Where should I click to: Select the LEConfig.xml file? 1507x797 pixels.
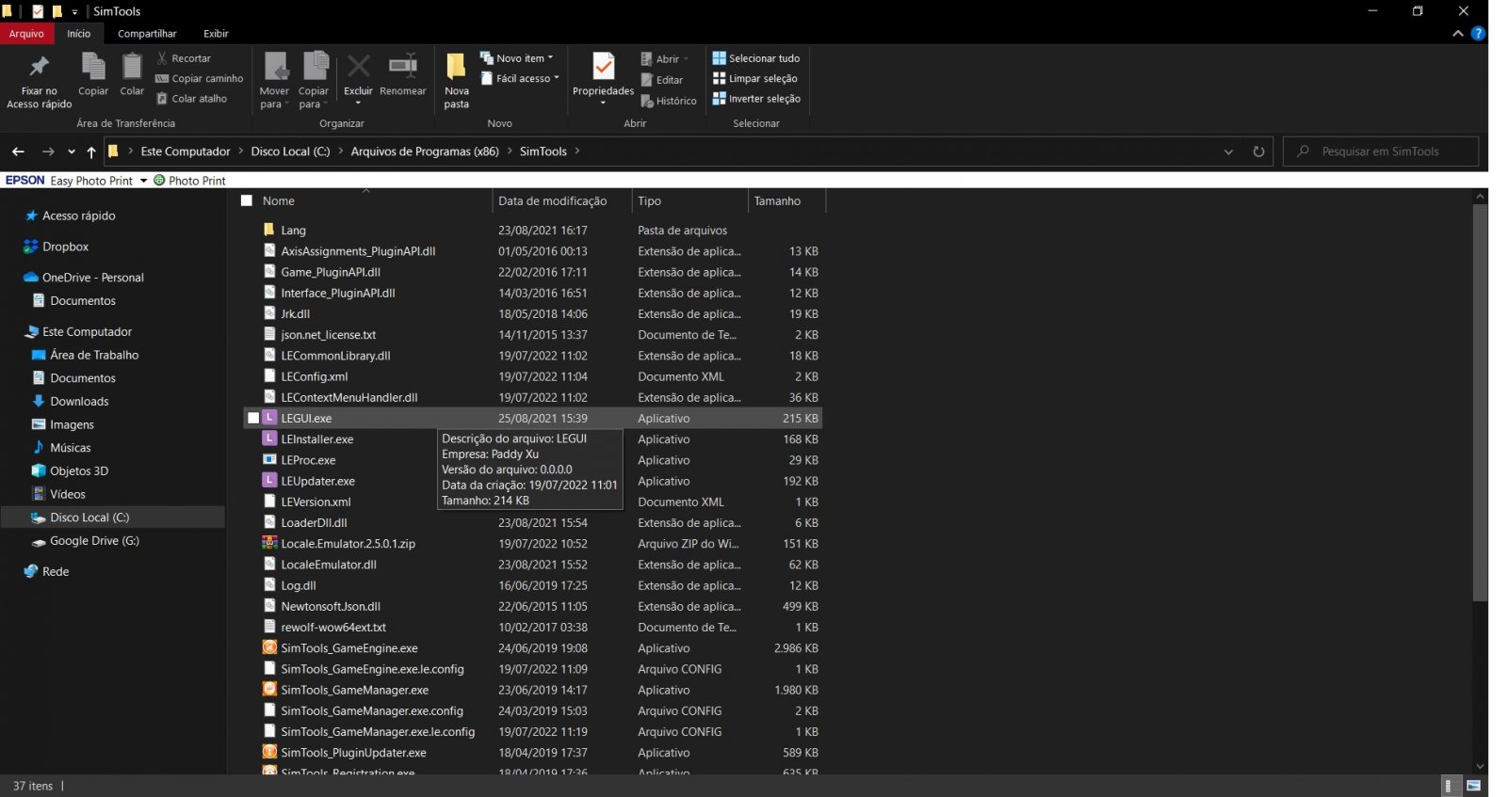coord(314,376)
